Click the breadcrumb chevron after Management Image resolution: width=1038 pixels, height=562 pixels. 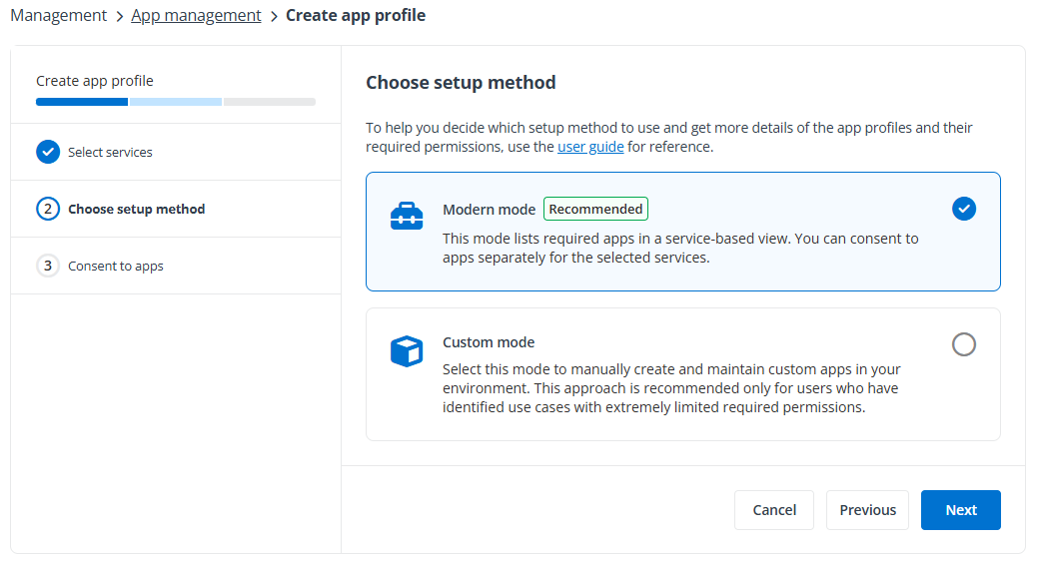(x=119, y=17)
